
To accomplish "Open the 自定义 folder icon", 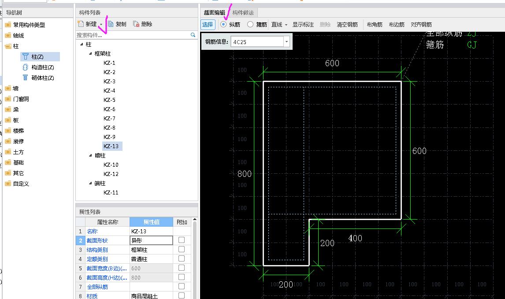I will click(x=8, y=183).
